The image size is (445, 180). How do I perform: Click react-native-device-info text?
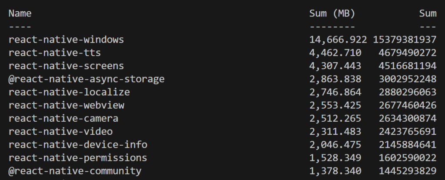[x=78, y=144]
